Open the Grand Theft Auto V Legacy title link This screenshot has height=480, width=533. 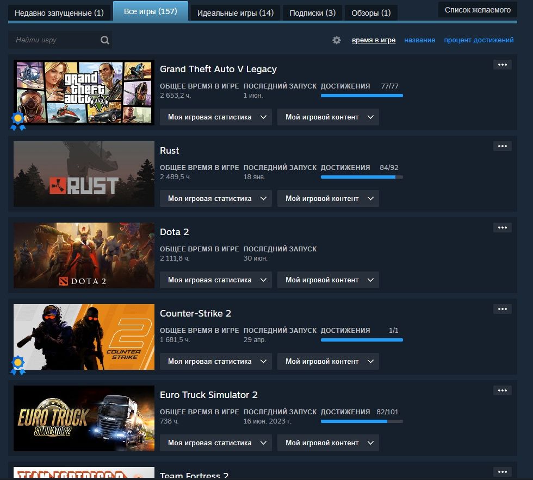(x=218, y=70)
